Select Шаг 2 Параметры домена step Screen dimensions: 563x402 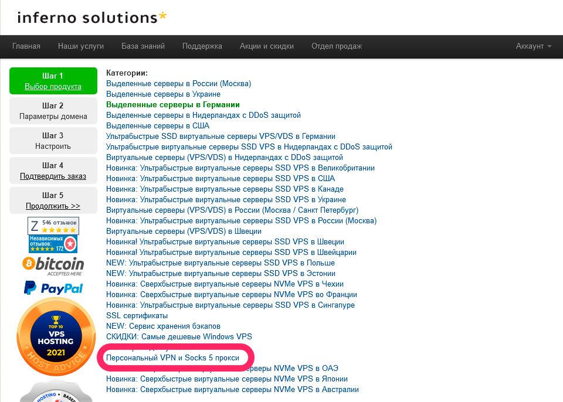click(x=53, y=111)
